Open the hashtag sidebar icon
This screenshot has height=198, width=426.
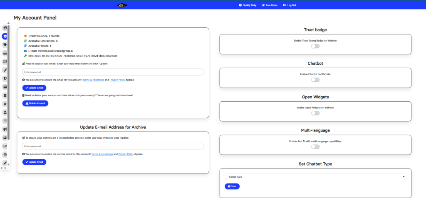[5, 104]
